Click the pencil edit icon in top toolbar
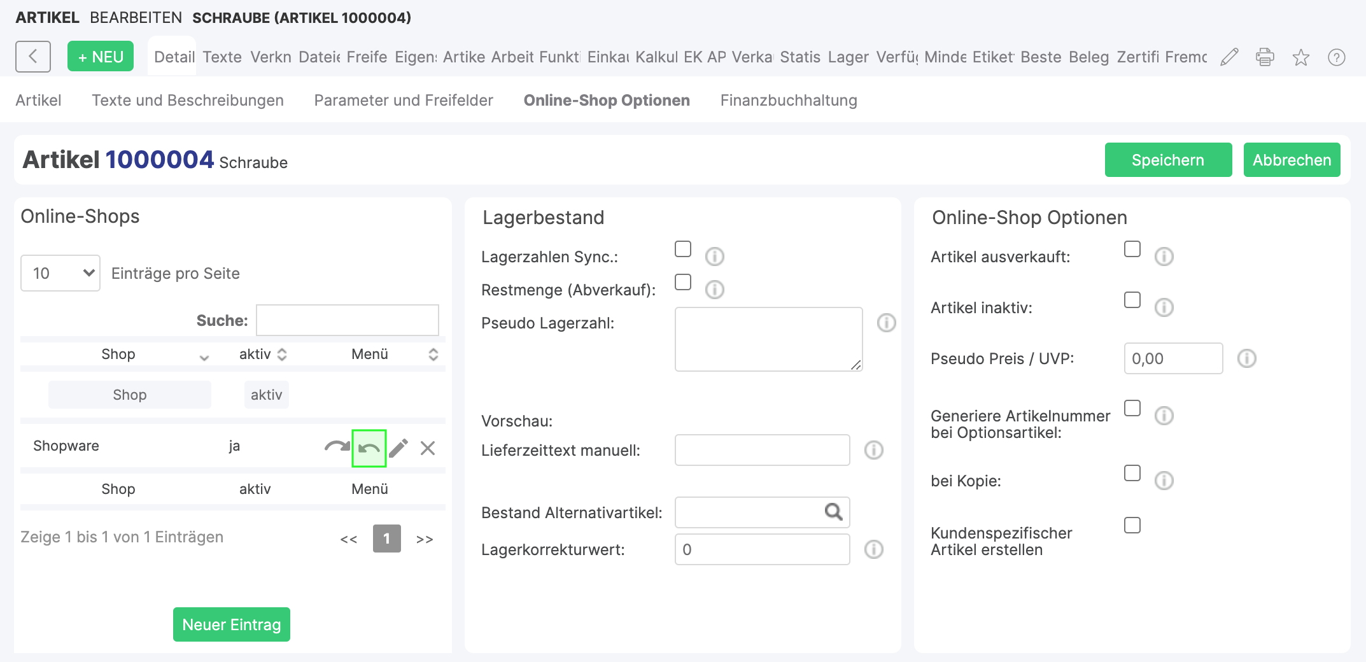The image size is (1366, 662). (x=1229, y=57)
